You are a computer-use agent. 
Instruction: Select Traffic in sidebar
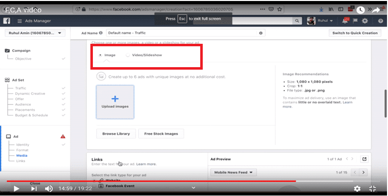pos(20,88)
